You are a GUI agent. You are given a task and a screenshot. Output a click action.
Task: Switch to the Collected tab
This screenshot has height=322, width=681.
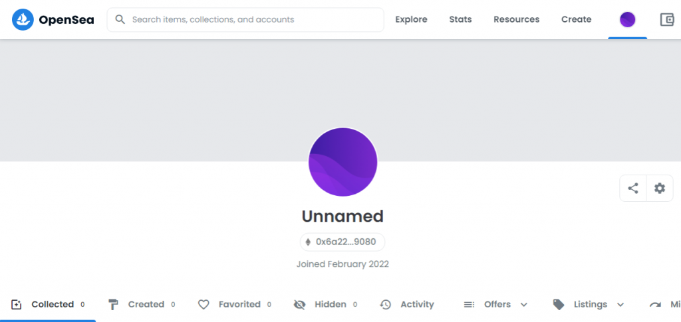(x=52, y=305)
